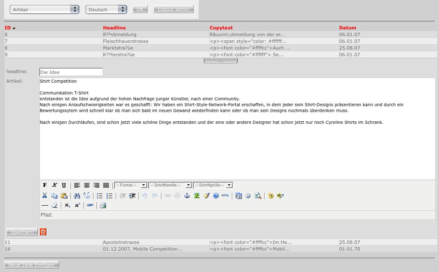Viewport: 439px width, 272px height.
Task: Insert an emoticon with the smiley icon
Action: point(271,196)
